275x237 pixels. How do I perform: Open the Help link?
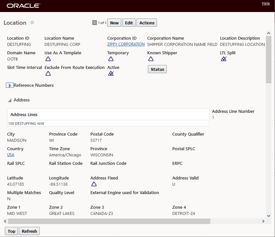click(x=266, y=3)
